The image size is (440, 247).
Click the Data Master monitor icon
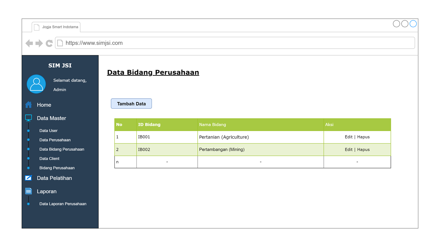pyautogui.click(x=29, y=118)
